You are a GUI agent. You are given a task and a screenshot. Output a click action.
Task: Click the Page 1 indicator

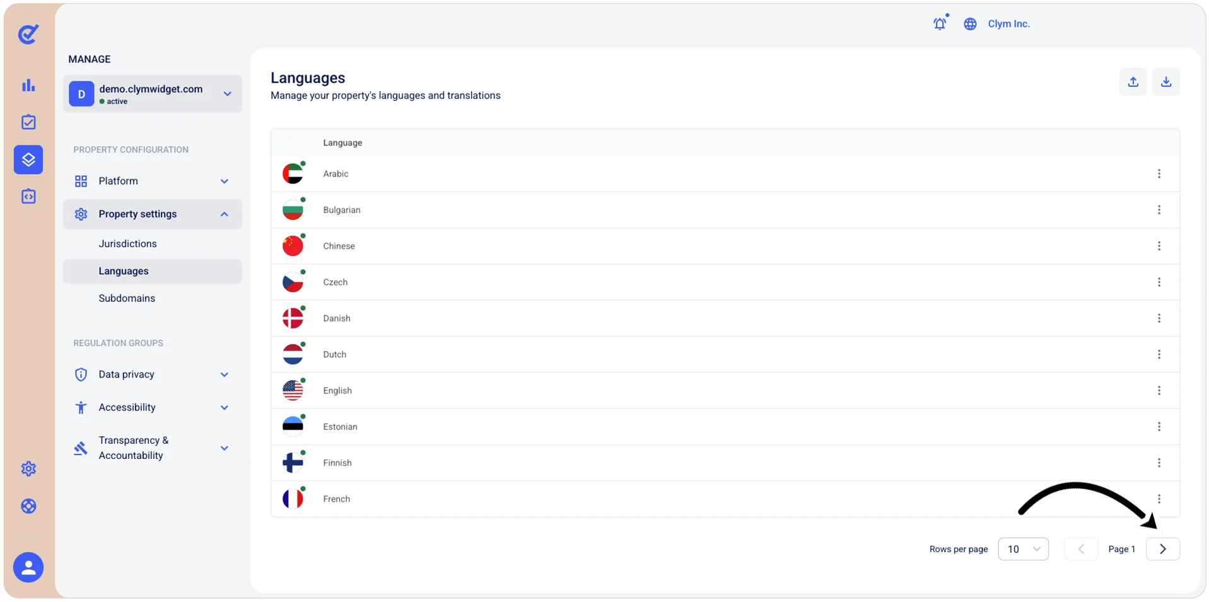point(1121,549)
